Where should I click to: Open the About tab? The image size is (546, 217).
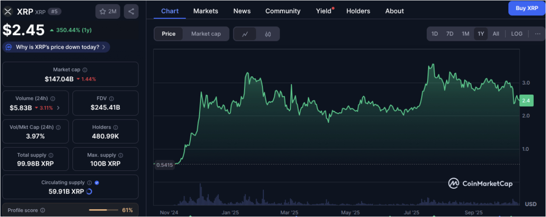394,11
